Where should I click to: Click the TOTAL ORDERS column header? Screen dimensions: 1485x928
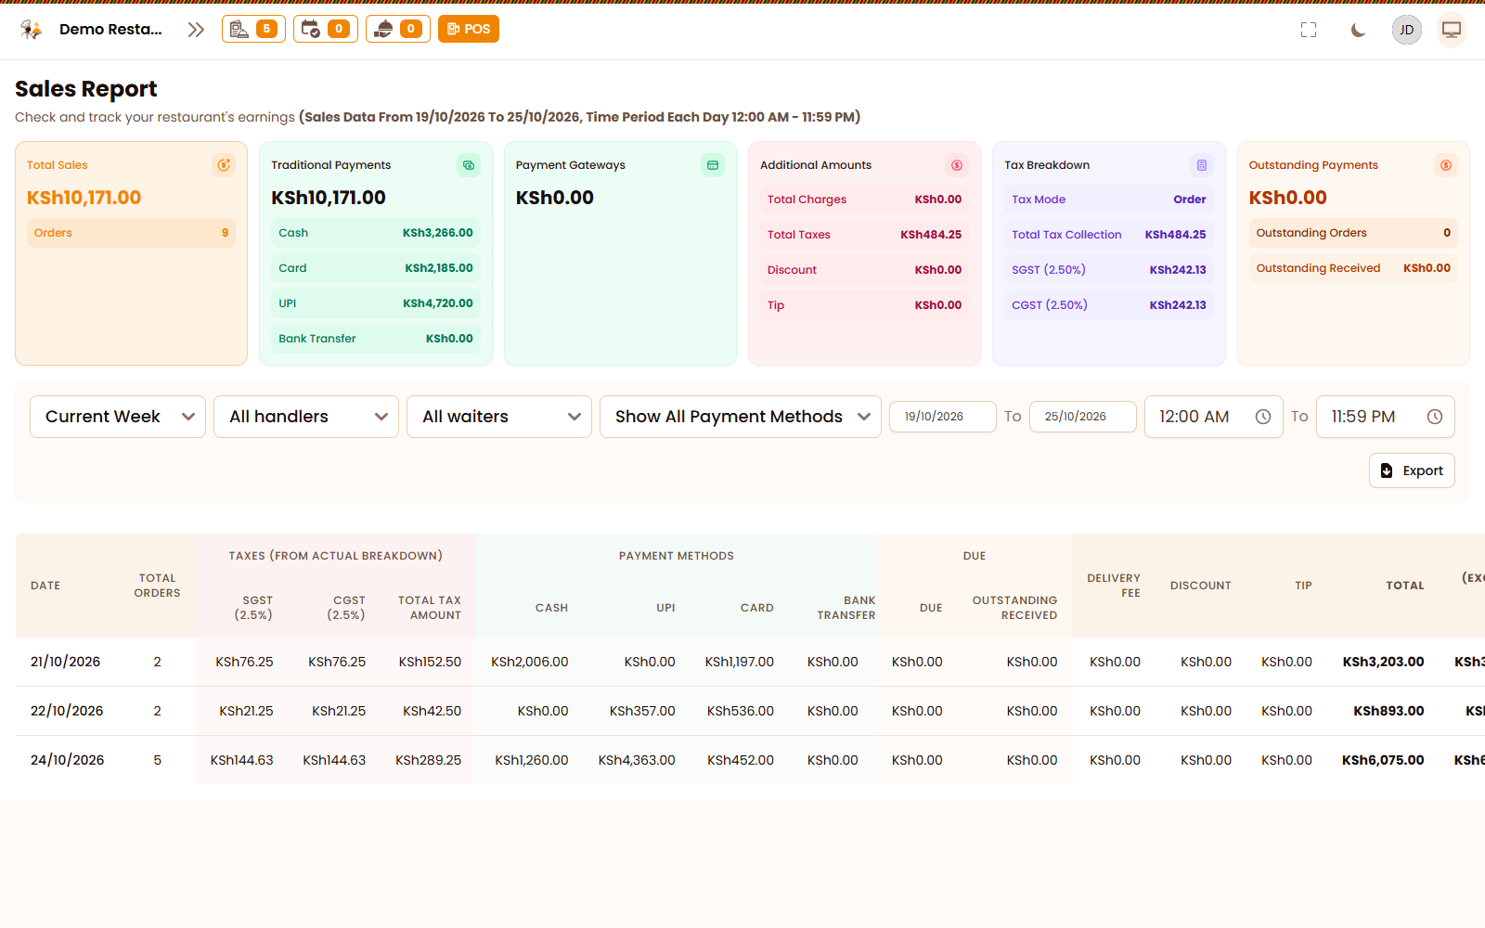click(x=157, y=586)
